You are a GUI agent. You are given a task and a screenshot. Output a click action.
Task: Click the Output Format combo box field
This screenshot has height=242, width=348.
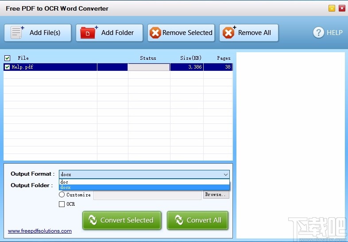click(x=144, y=174)
